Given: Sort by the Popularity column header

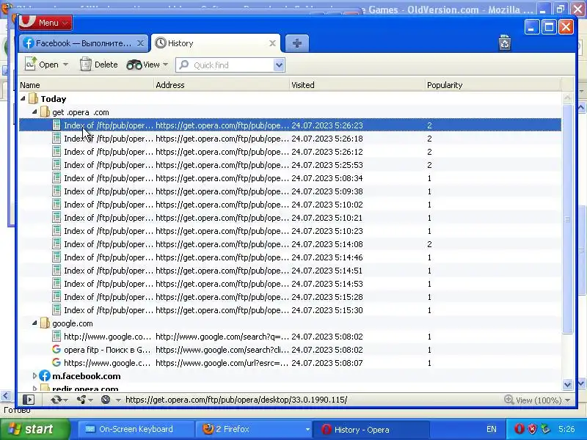Looking at the screenshot, I should 493,85.
